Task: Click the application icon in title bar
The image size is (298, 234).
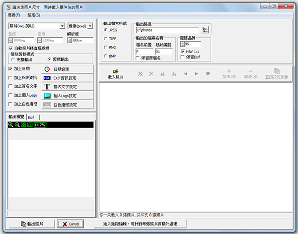Action: point(8,7)
